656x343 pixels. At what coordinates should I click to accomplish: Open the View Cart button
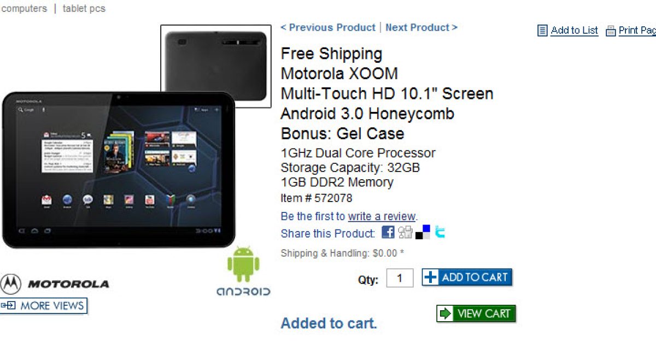476,314
